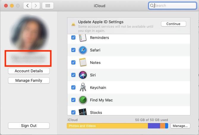Select the Find My Mac label
This screenshot has width=199, height=135.
[x=101, y=100]
